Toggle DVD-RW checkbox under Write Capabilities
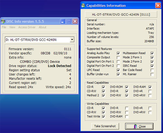163x133 pixels. [x=127, y=113]
